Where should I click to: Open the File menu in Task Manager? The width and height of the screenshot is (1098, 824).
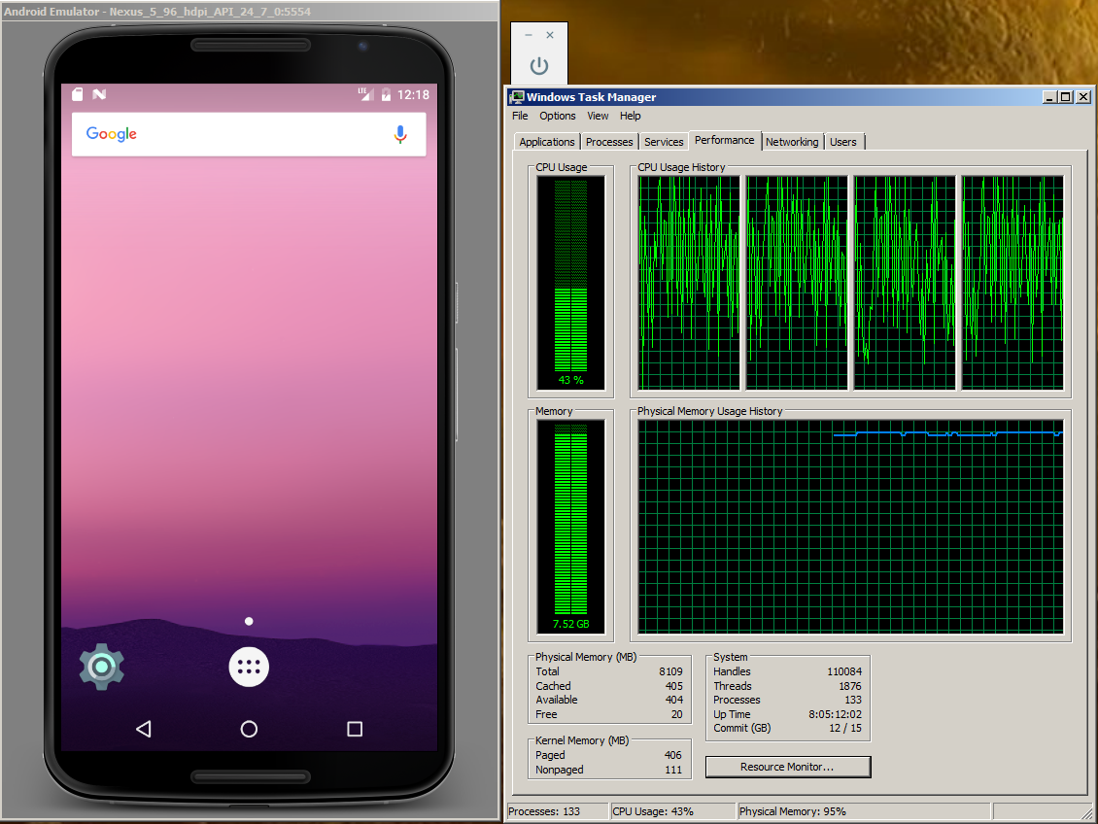click(x=520, y=116)
